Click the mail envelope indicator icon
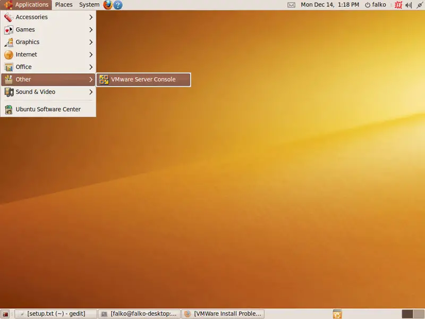The image size is (425, 319). tap(291, 5)
